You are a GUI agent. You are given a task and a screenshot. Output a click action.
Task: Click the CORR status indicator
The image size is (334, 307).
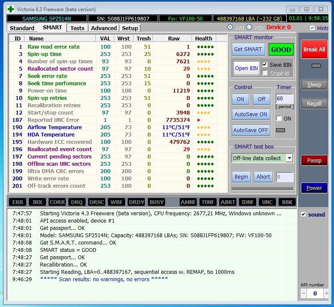coord(57,202)
